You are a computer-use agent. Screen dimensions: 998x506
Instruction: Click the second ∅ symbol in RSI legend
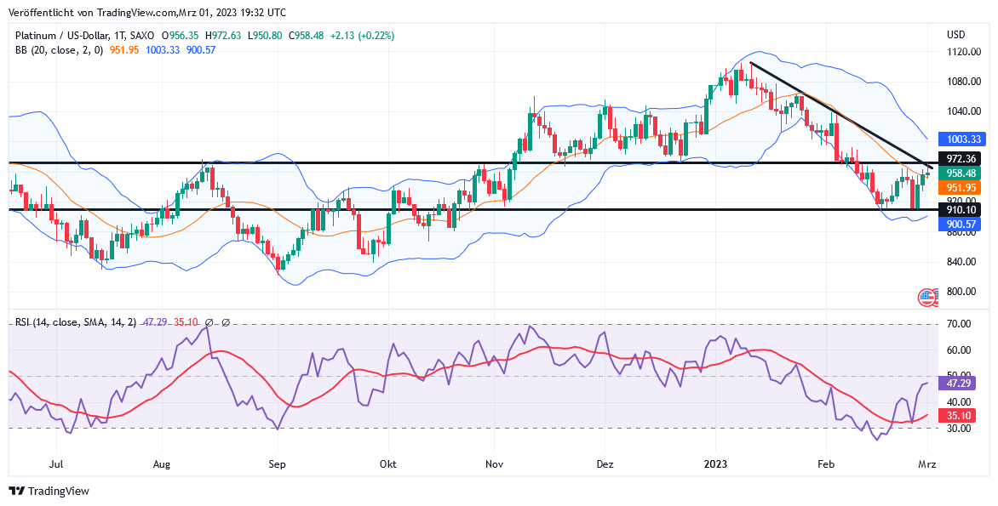pyautogui.click(x=226, y=322)
